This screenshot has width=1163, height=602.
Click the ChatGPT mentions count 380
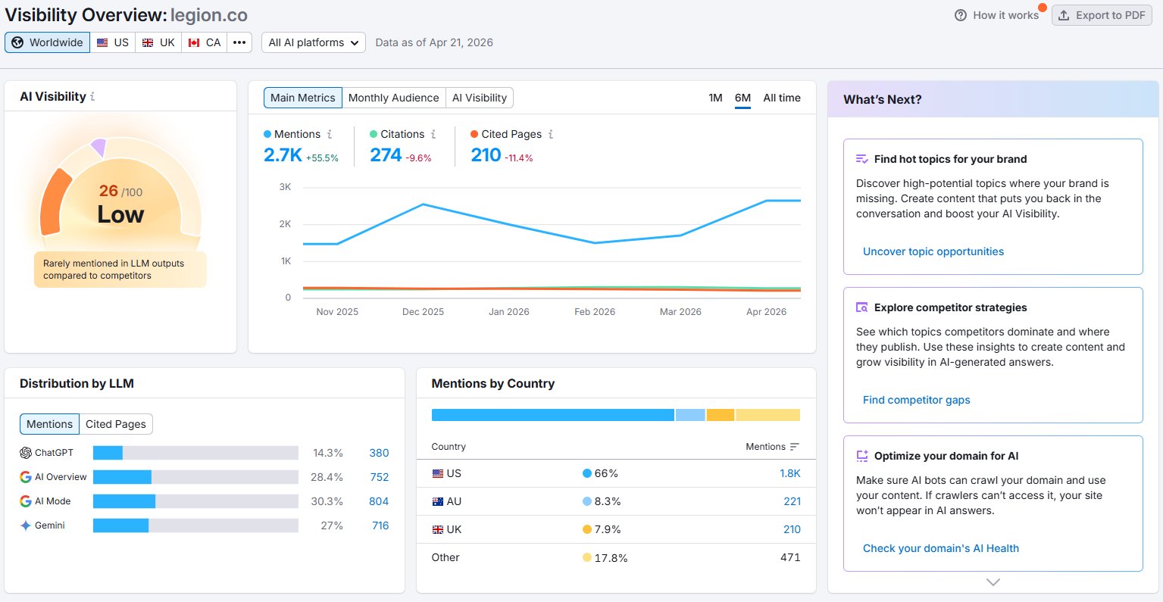click(x=379, y=453)
